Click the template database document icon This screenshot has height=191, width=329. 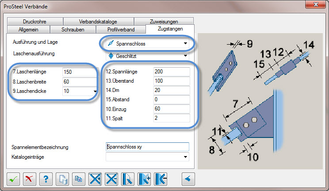coord(62,179)
